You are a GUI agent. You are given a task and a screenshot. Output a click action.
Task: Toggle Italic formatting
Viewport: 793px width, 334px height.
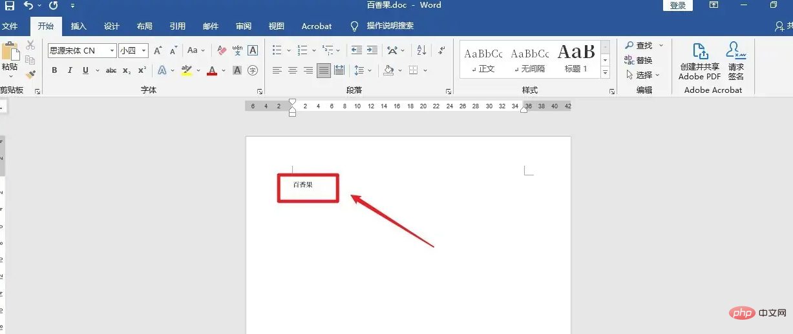coord(70,70)
